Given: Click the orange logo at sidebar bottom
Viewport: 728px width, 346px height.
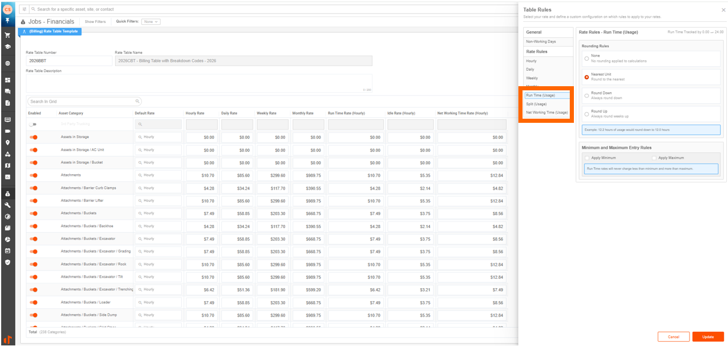Looking at the screenshot, I should (8, 339).
